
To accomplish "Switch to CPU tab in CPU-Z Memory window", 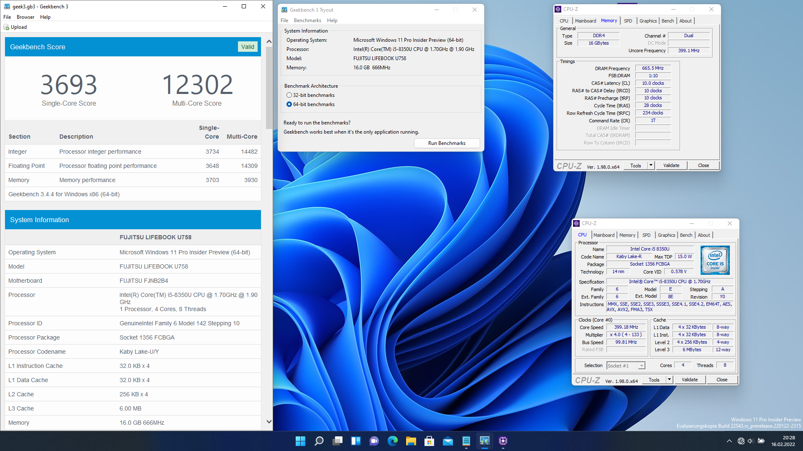I will pos(564,21).
